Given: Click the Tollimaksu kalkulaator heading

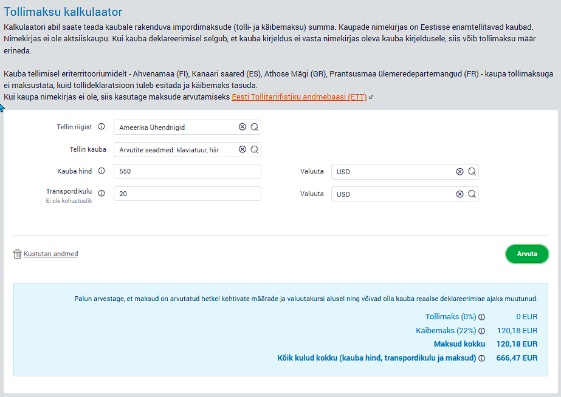Looking at the screenshot, I should click(x=63, y=12).
